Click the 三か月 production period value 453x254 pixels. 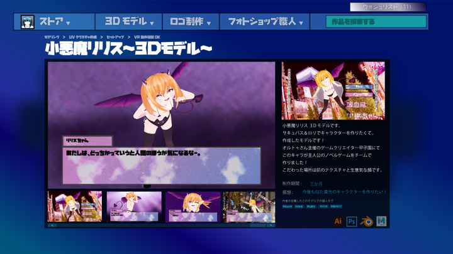(x=316, y=184)
